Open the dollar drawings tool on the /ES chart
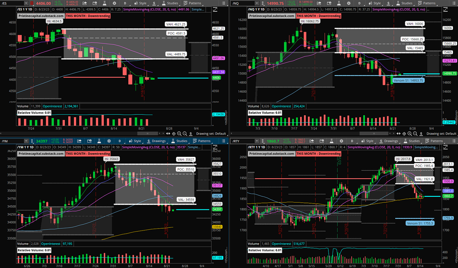This screenshot has width=458, height=268. point(154,3)
